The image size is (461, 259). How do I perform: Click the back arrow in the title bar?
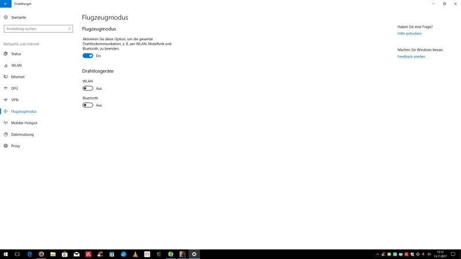pos(5,3)
